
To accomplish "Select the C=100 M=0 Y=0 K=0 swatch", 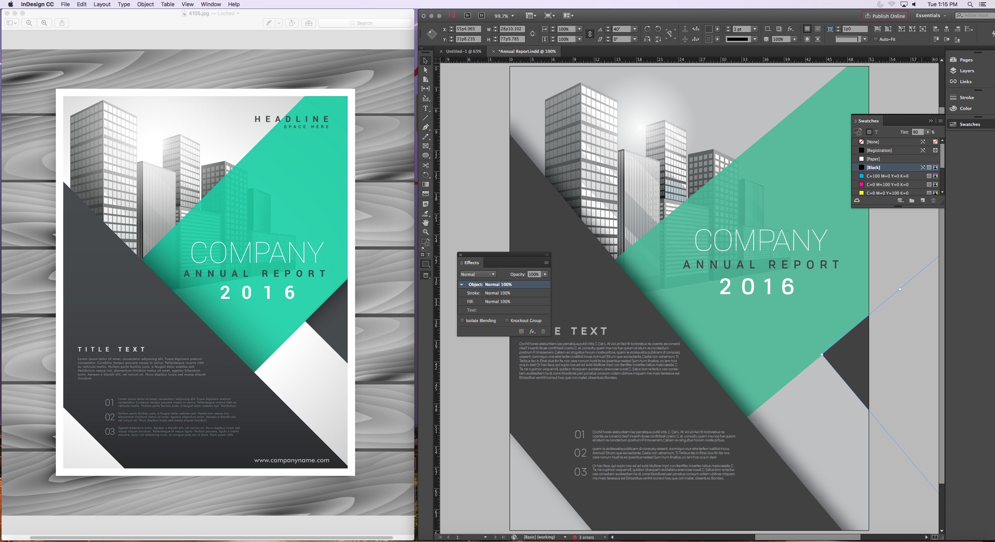I will pos(895,176).
